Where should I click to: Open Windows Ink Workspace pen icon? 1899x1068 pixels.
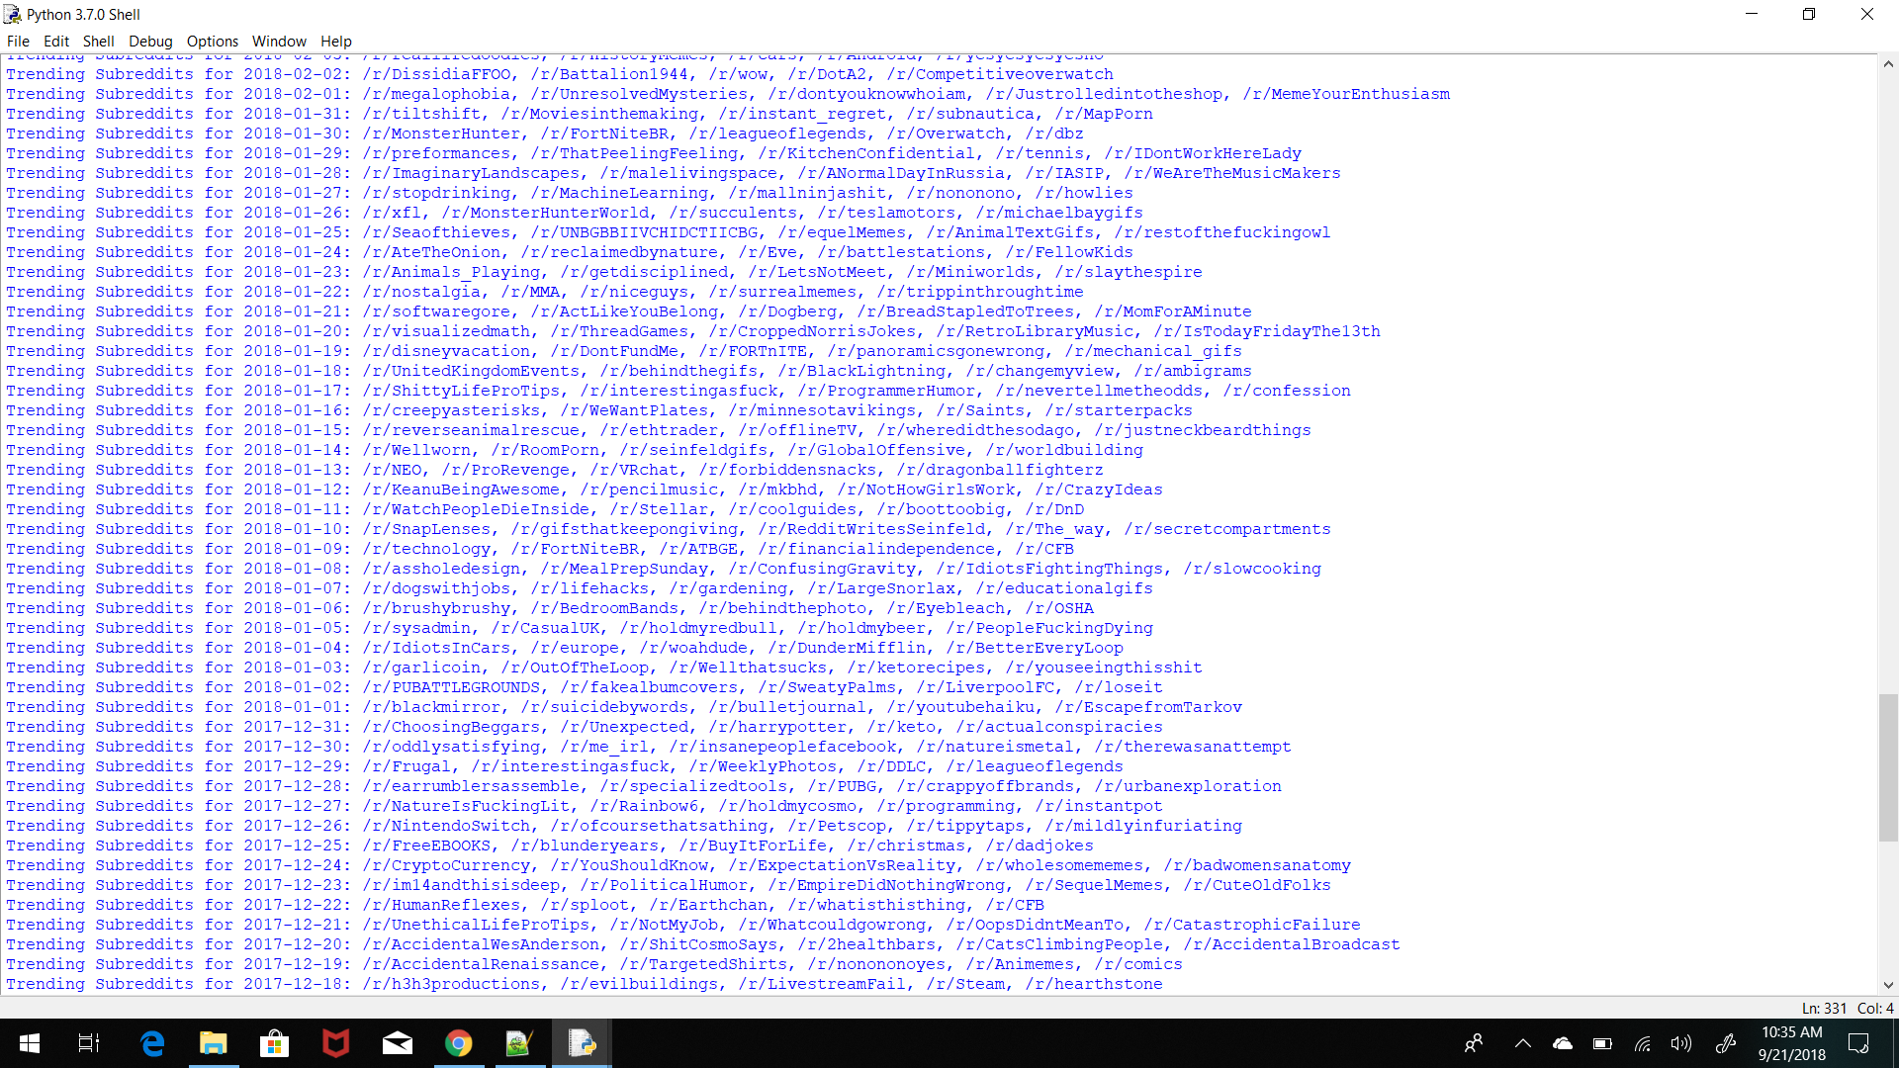[1726, 1043]
